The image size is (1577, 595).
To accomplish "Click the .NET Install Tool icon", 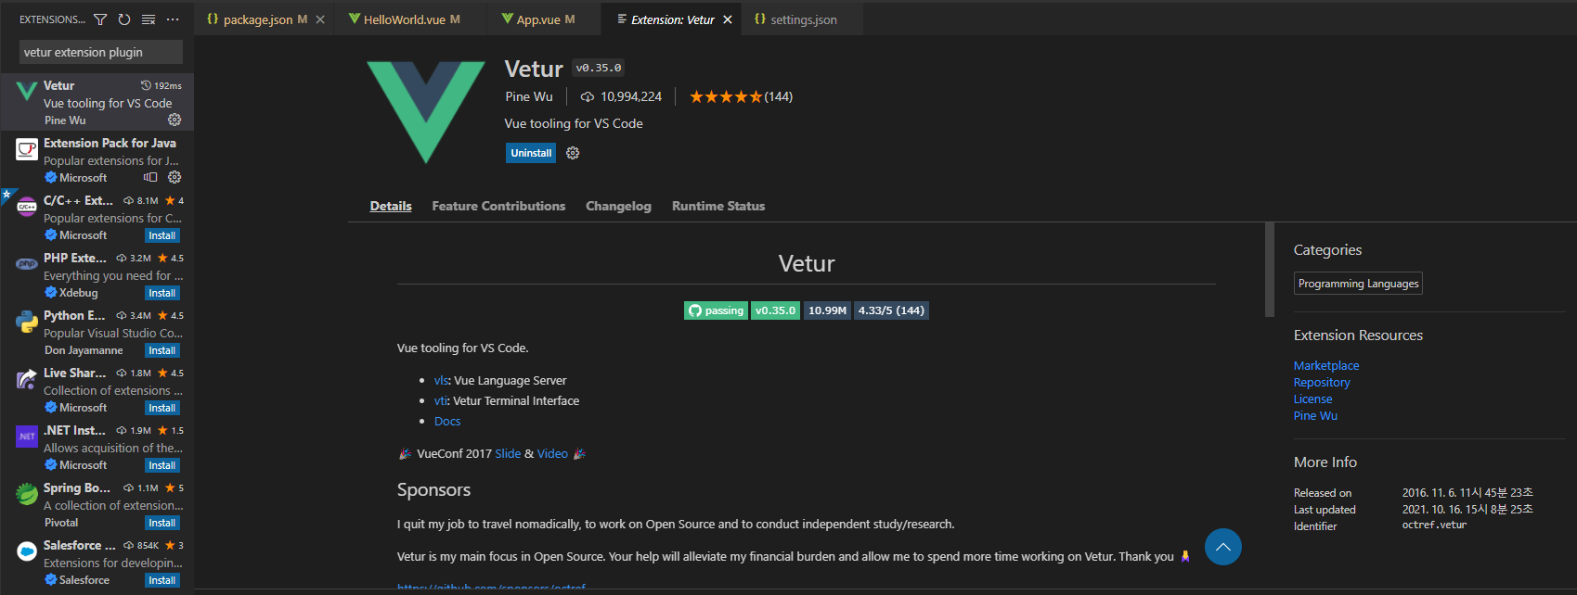I will pyautogui.click(x=27, y=436).
